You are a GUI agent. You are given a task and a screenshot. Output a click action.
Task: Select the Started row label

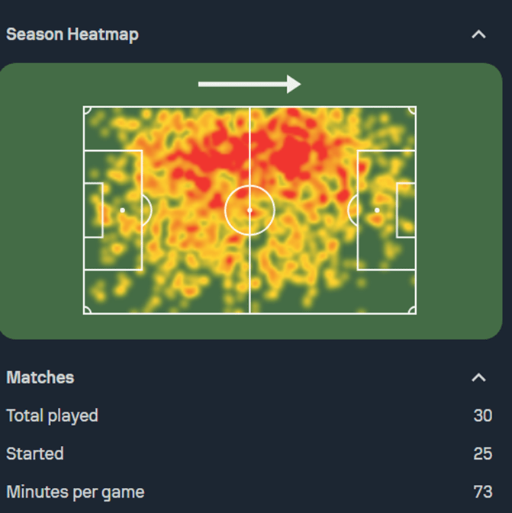35,454
